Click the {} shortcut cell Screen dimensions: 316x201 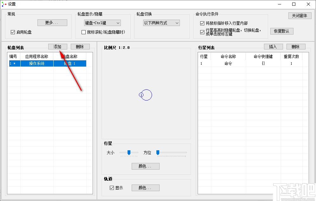[263, 63]
